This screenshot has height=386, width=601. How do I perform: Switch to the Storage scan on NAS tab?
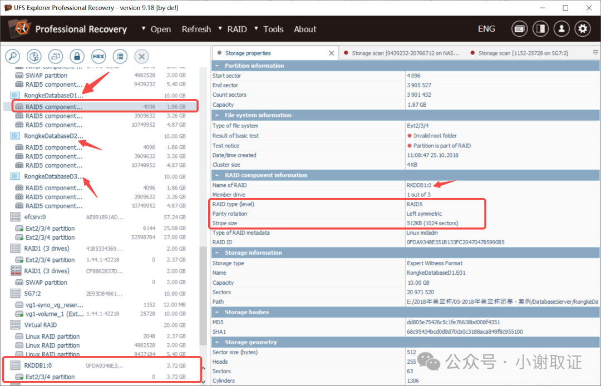coord(402,53)
